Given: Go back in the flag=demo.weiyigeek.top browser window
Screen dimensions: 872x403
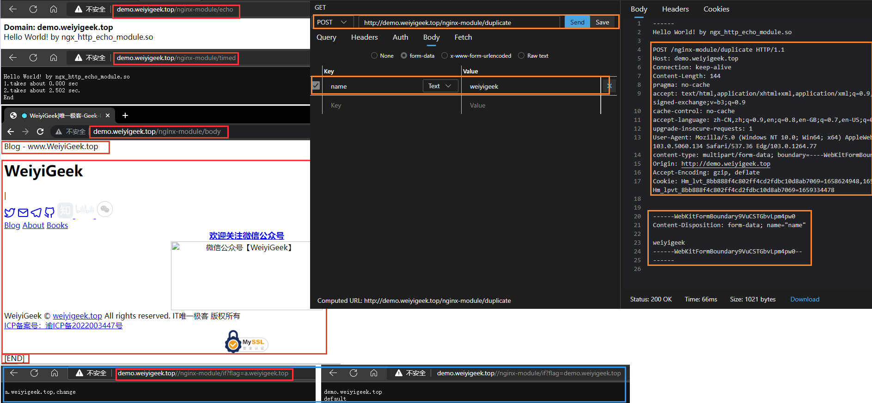Looking at the screenshot, I should point(333,373).
